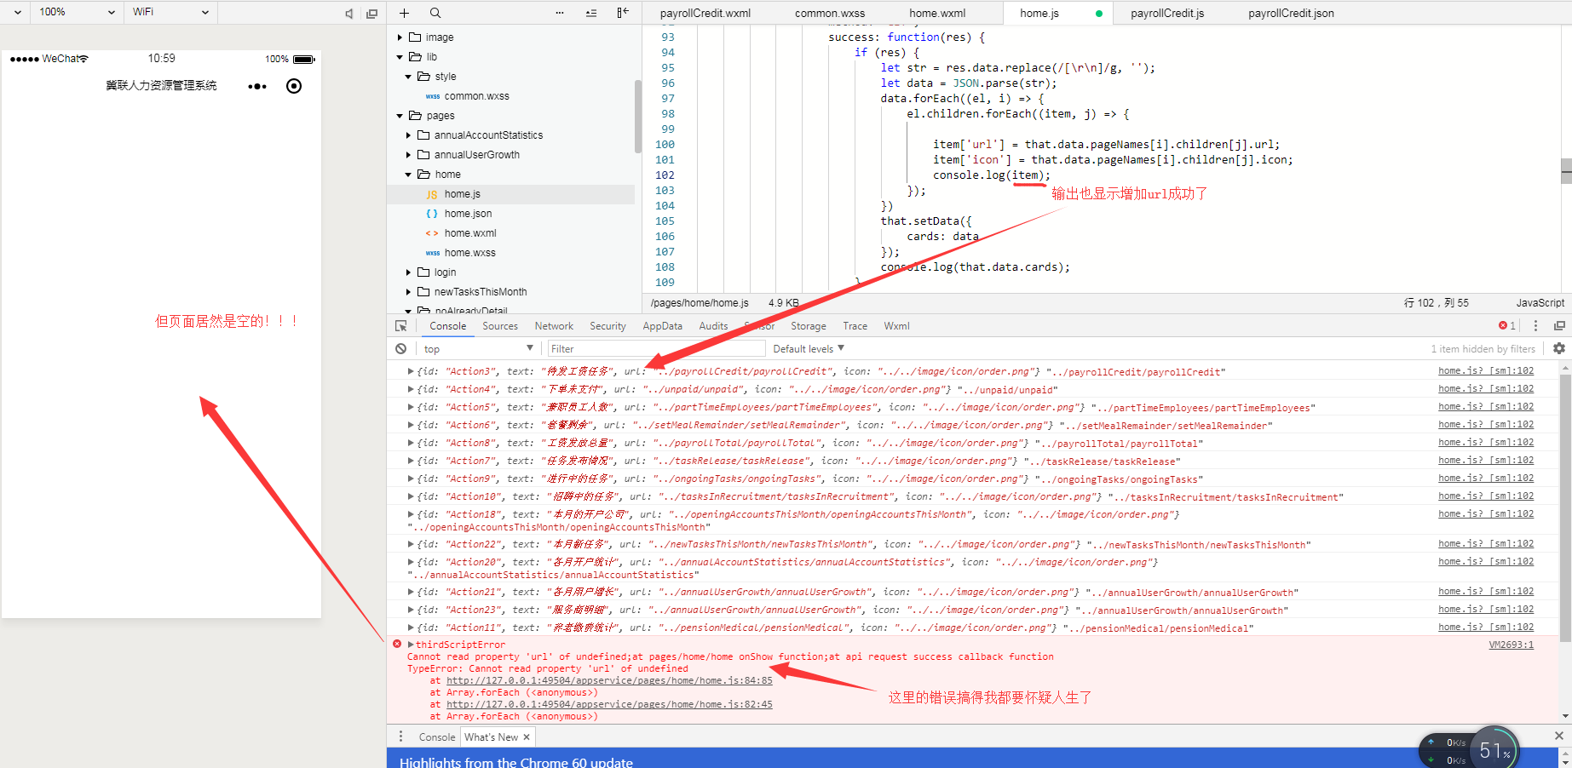This screenshot has width=1572, height=768.
Task: Open the http://127.0.0.1 stack trace link
Action: coord(607,680)
